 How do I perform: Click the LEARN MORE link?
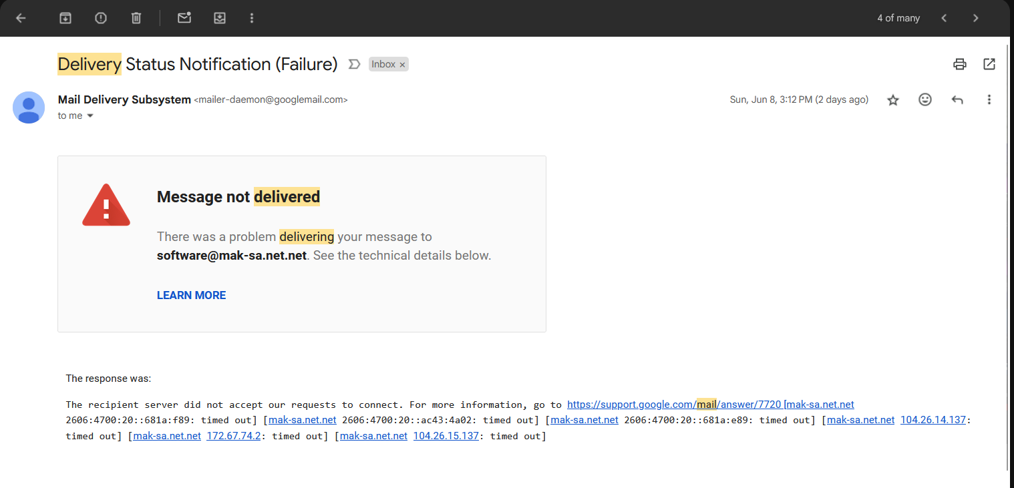[191, 295]
